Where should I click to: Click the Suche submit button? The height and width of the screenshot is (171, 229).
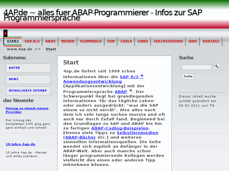click(188, 77)
